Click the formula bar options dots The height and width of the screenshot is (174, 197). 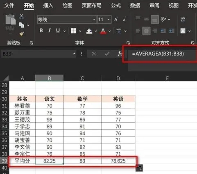click(x=82, y=54)
